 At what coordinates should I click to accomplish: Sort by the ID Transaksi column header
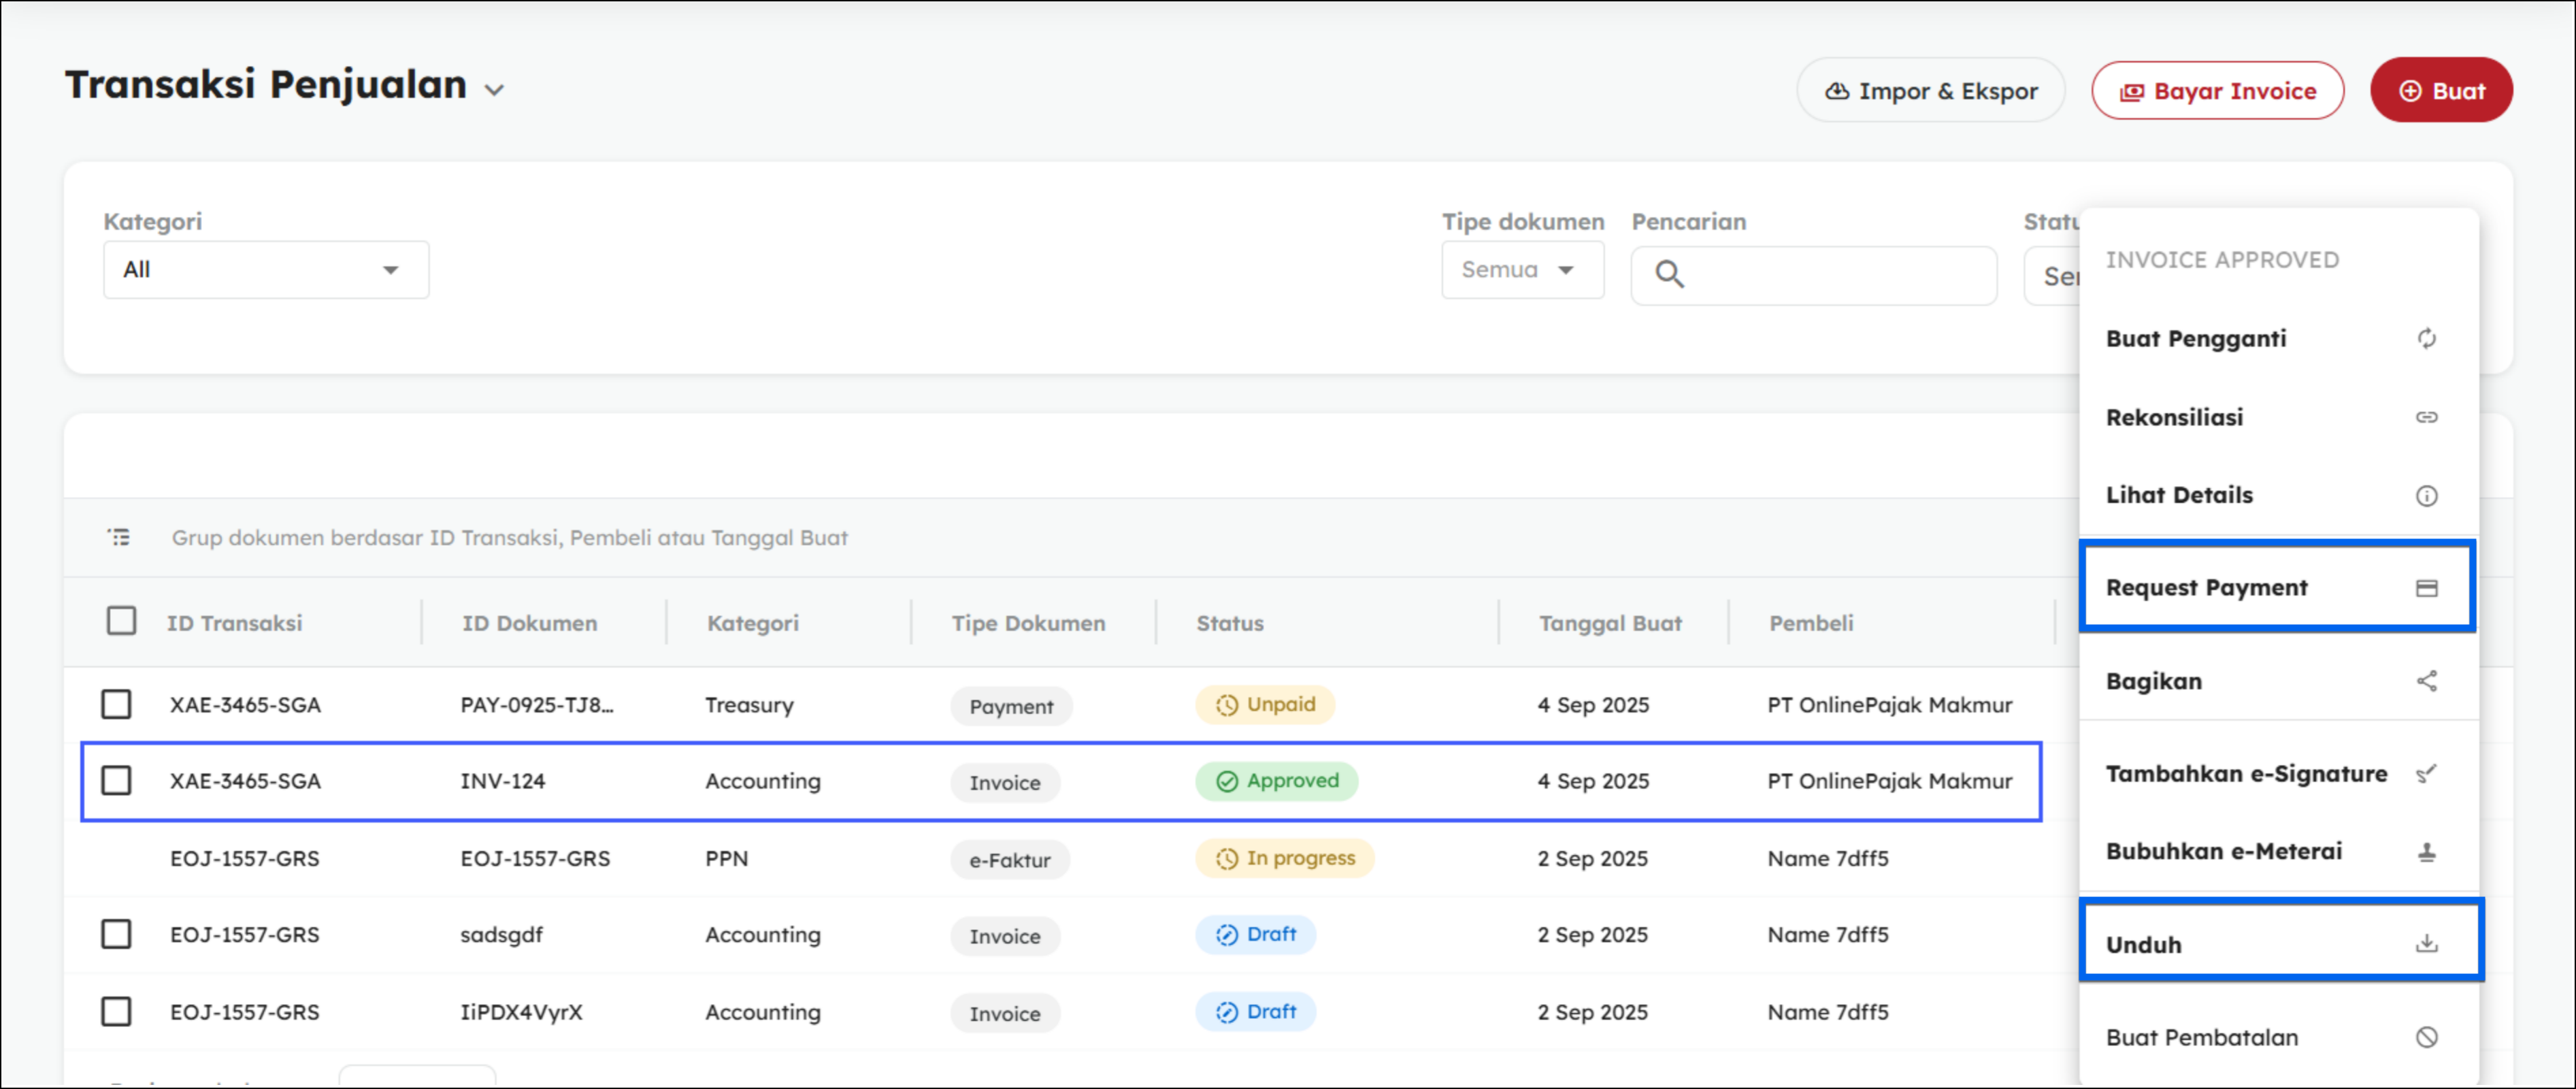coord(234,623)
